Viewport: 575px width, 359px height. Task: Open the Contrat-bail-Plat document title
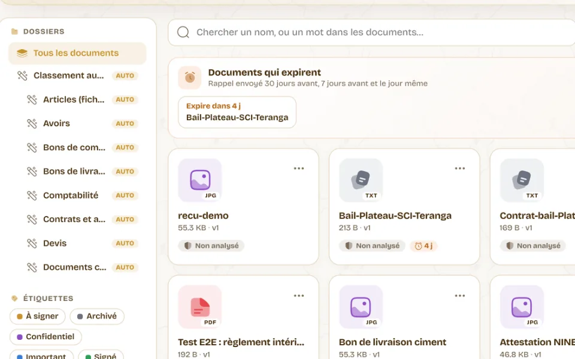(x=537, y=216)
